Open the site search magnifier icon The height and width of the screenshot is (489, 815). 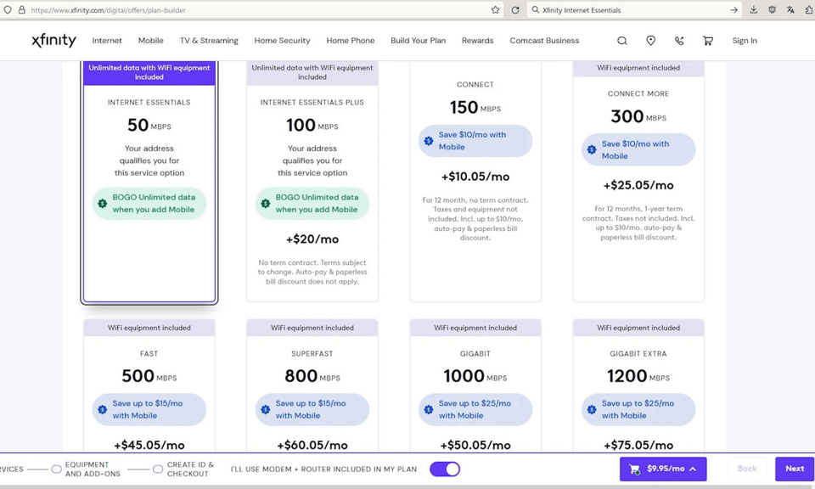[x=621, y=41]
